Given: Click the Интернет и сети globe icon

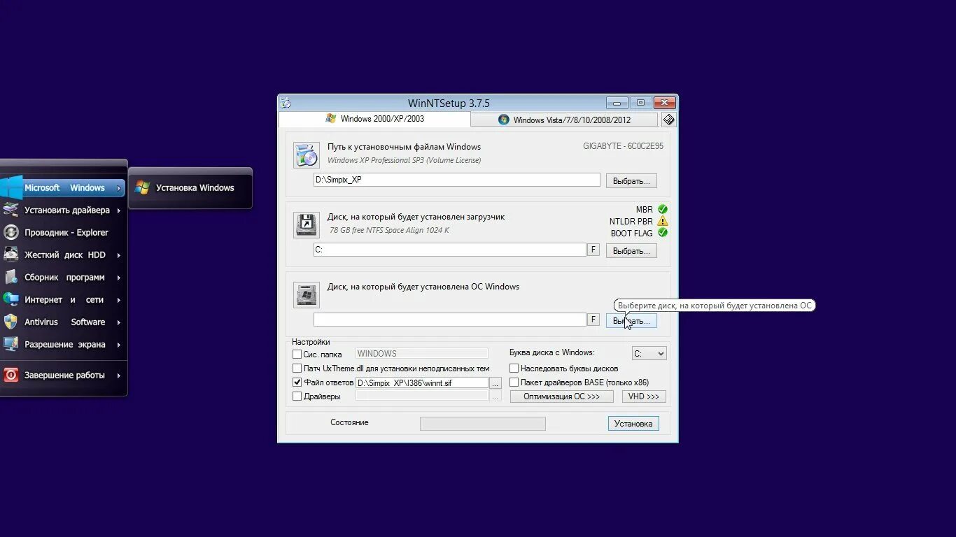Looking at the screenshot, I should [x=10, y=299].
